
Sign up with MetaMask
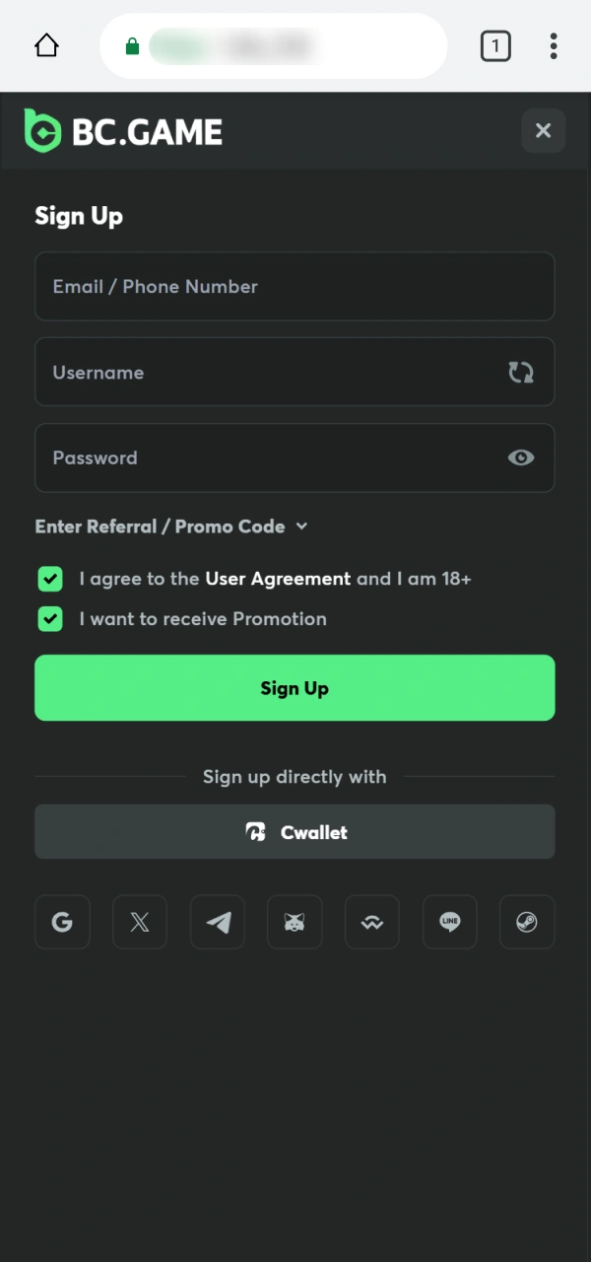pos(295,922)
